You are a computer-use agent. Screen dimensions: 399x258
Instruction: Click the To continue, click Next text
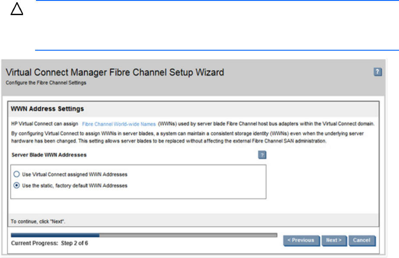[38, 222]
